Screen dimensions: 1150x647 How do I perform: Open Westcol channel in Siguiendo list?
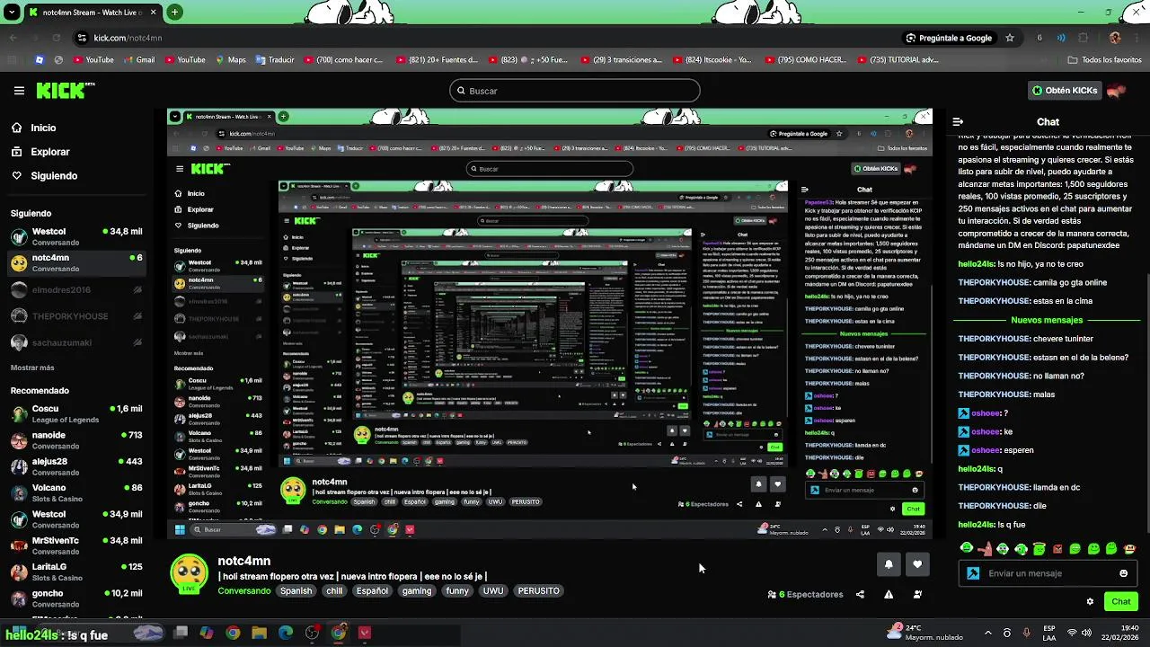click(x=76, y=237)
